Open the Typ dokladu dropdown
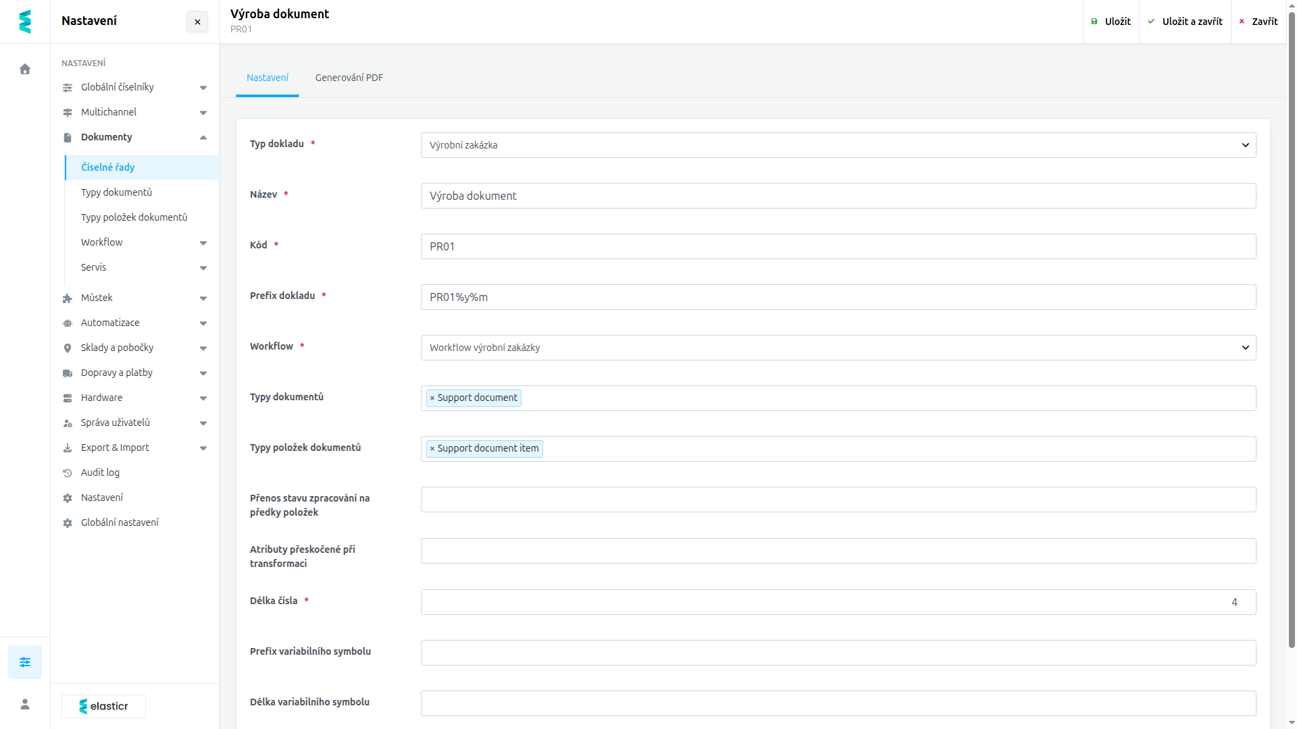The width and height of the screenshot is (1297, 729). [838, 145]
